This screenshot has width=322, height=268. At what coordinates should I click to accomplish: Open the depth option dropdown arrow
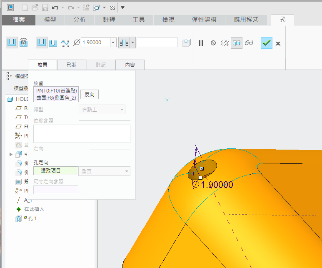tap(132, 43)
